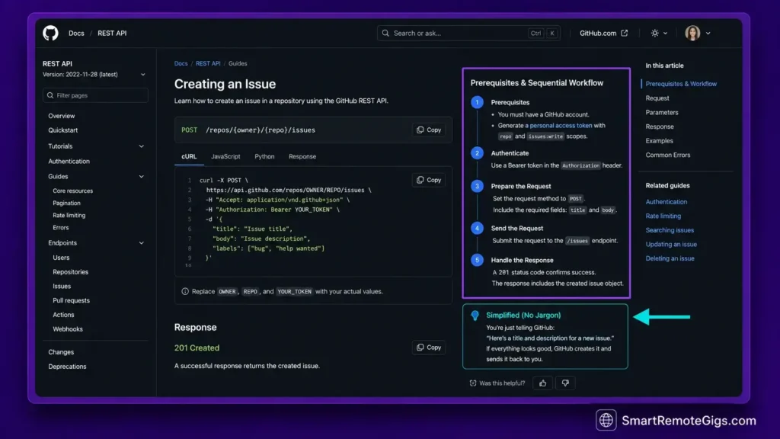Screen dimensions: 780x439
Task: Focus the Filter pages input
Action: tap(95, 95)
